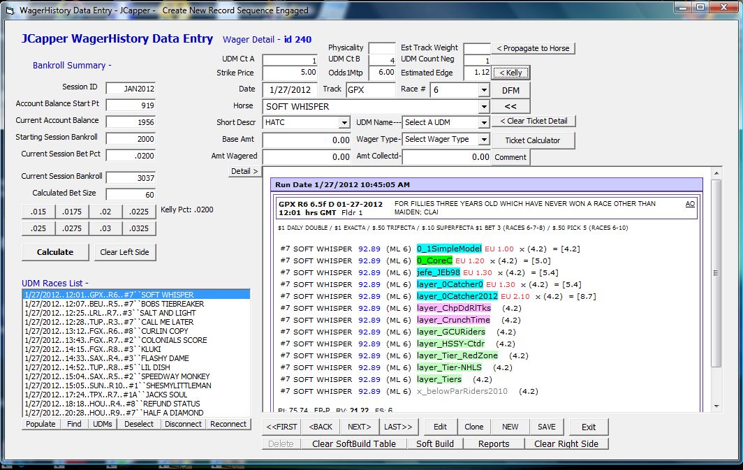This screenshot has width=743, height=470.
Task: Click the UDMs button
Action: click(x=103, y=424)
